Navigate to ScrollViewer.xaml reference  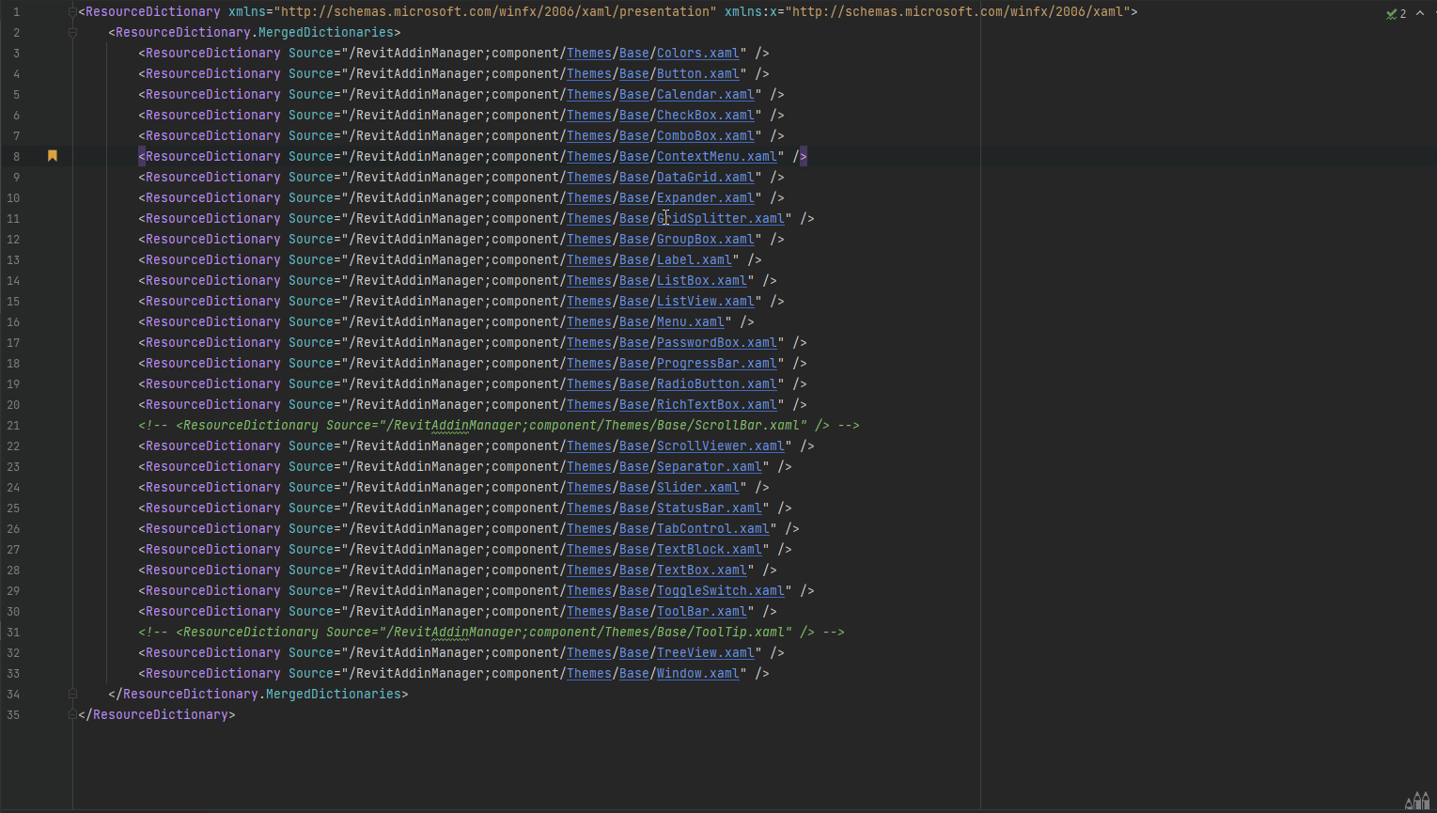pos(720,446)
